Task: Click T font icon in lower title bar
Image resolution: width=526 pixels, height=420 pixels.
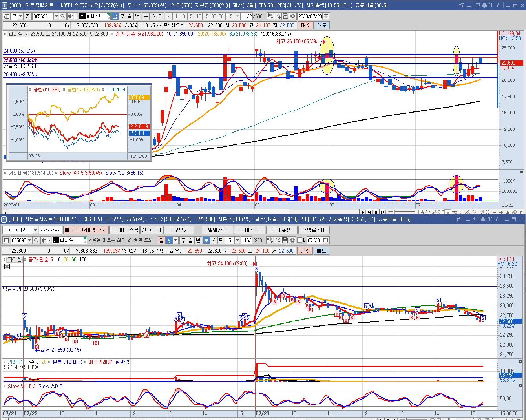Action: click(489, 219)
